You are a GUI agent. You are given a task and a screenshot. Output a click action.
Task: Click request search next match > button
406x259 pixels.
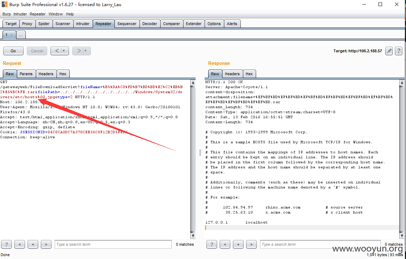pyautogui.click(x=46, y=244)
